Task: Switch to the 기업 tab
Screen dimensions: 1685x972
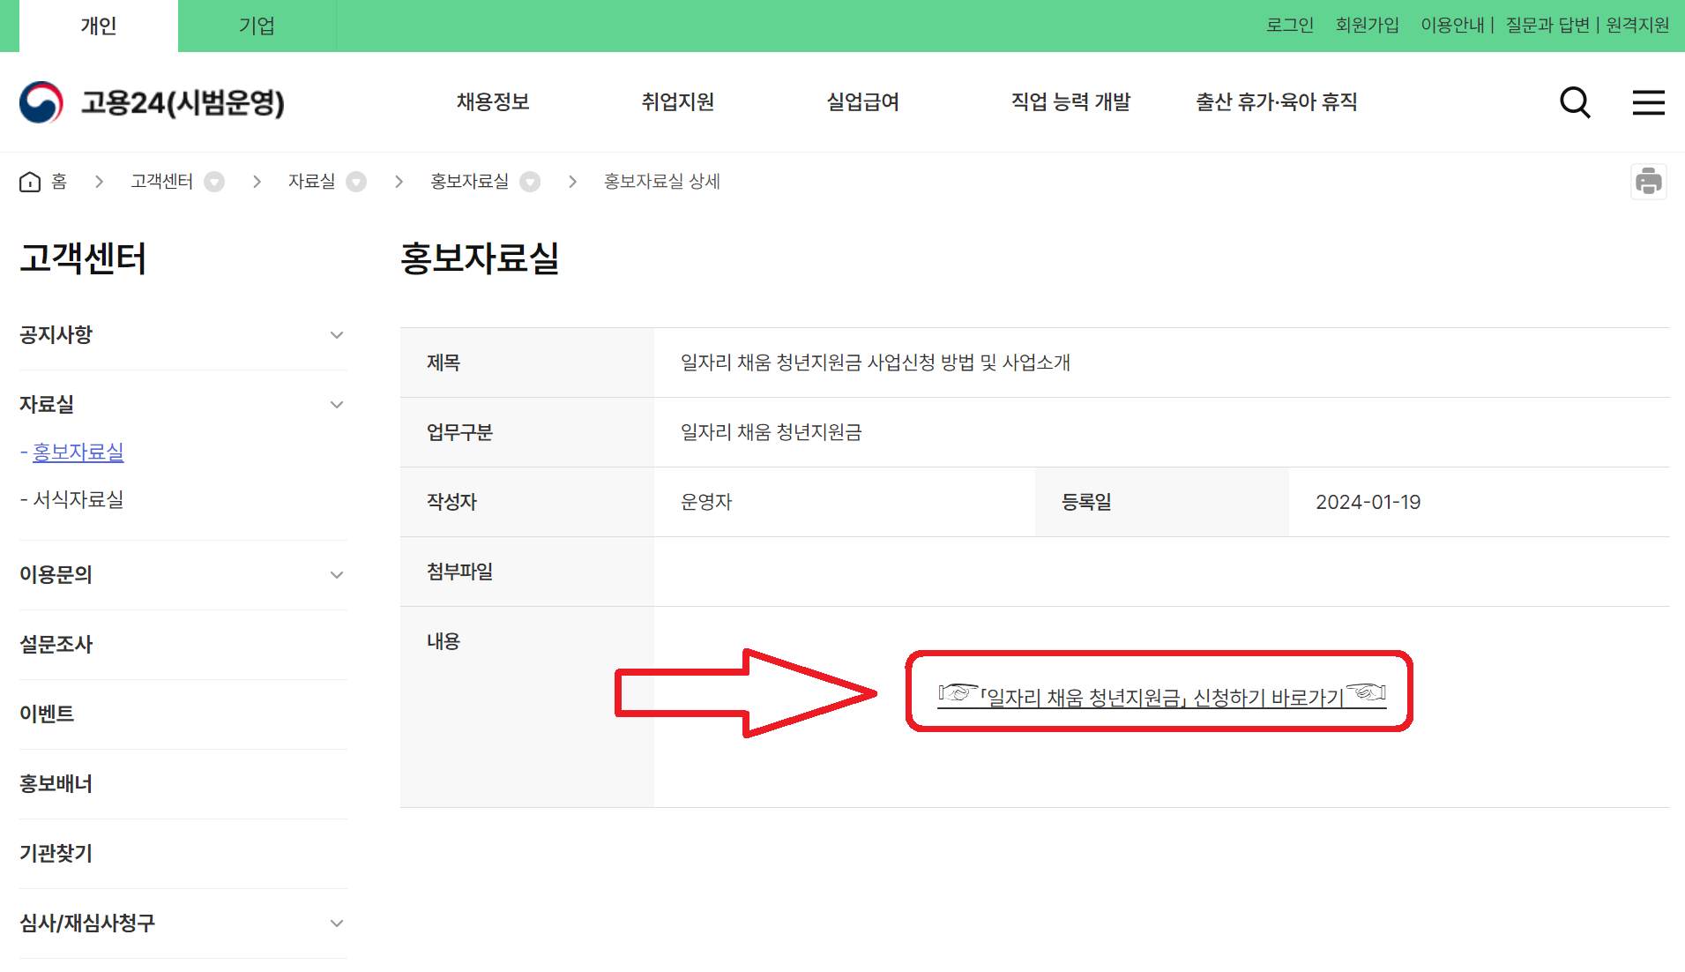Action: pyautogui.click(x=257, y=26)
